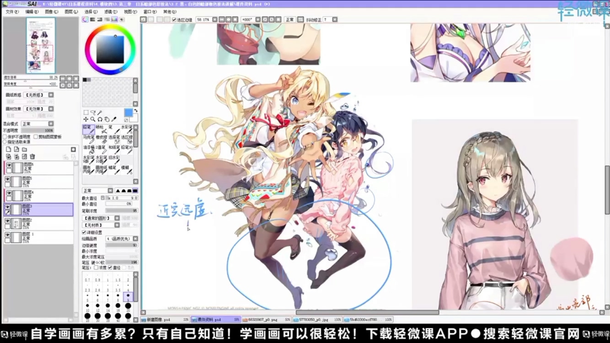Click the background white color swatch
The height and width of the screenshot is (343, 610).
tap(134, 119)
